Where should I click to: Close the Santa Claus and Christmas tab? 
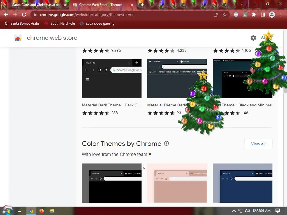pyautogui.click(x=65, y=5)
